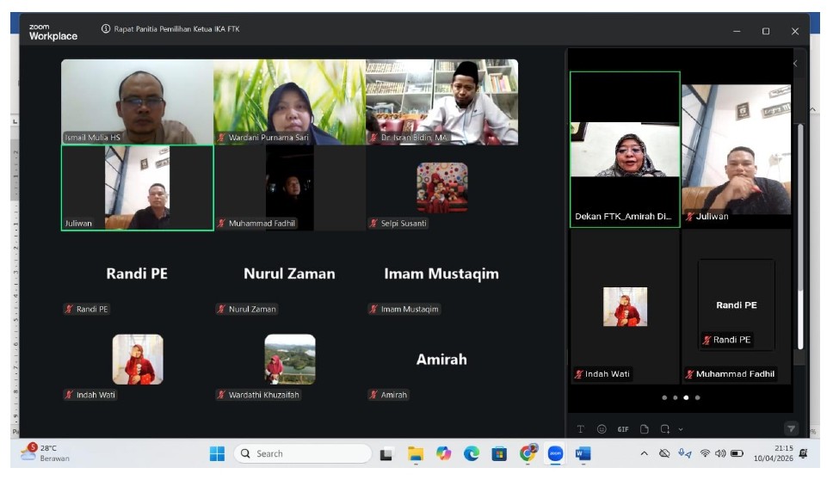
Task: Select Ismail Mulia HS video thumbnail
Action: (x=137, y=102)
